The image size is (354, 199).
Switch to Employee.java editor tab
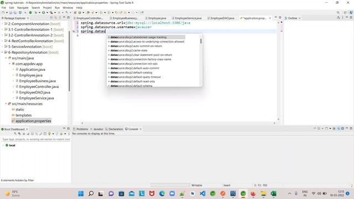point(156,18)
